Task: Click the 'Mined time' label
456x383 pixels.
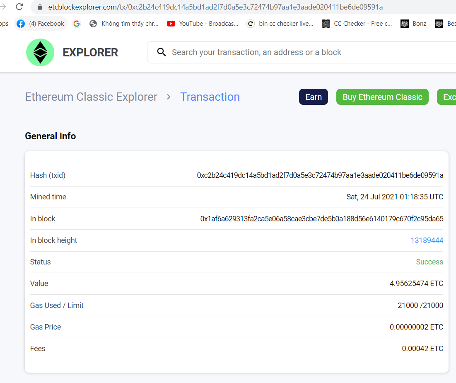Action: click(x=48, y=197)
